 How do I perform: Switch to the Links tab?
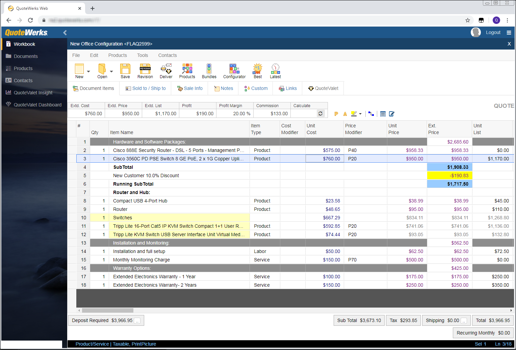[x=288, y=88]
